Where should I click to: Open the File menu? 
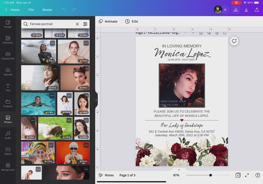[31, 10]
